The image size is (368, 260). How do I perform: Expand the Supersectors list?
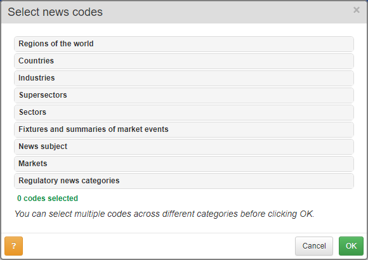[x=184, y=95]
